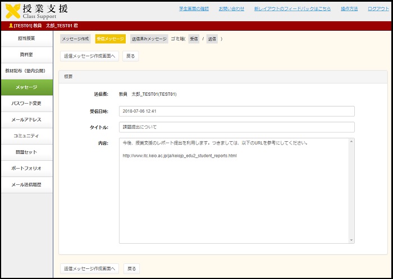Switch to the メッセージ作成 tab
Screen dimensions: 393x279
click(x=76, y=39)
